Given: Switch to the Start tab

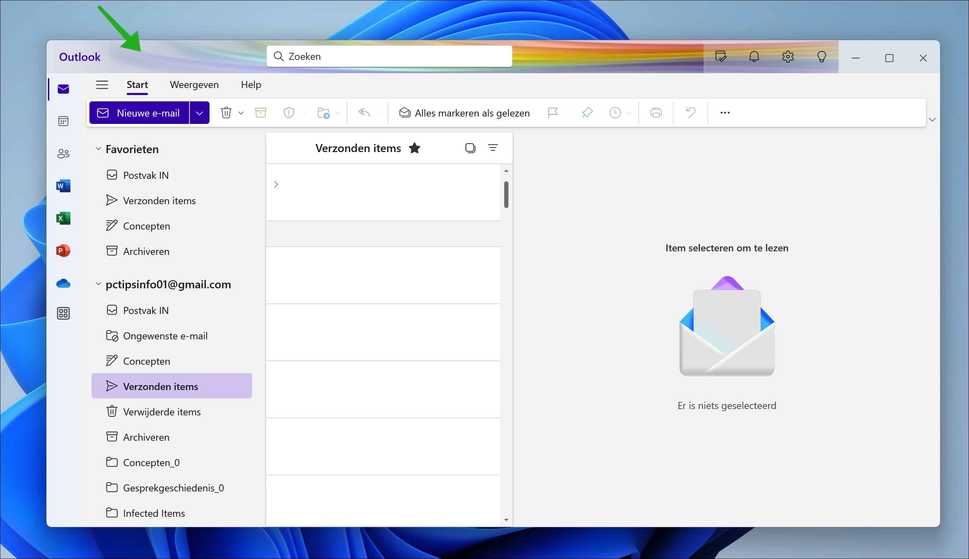Looking at the screenshot, I should point(137,84).
